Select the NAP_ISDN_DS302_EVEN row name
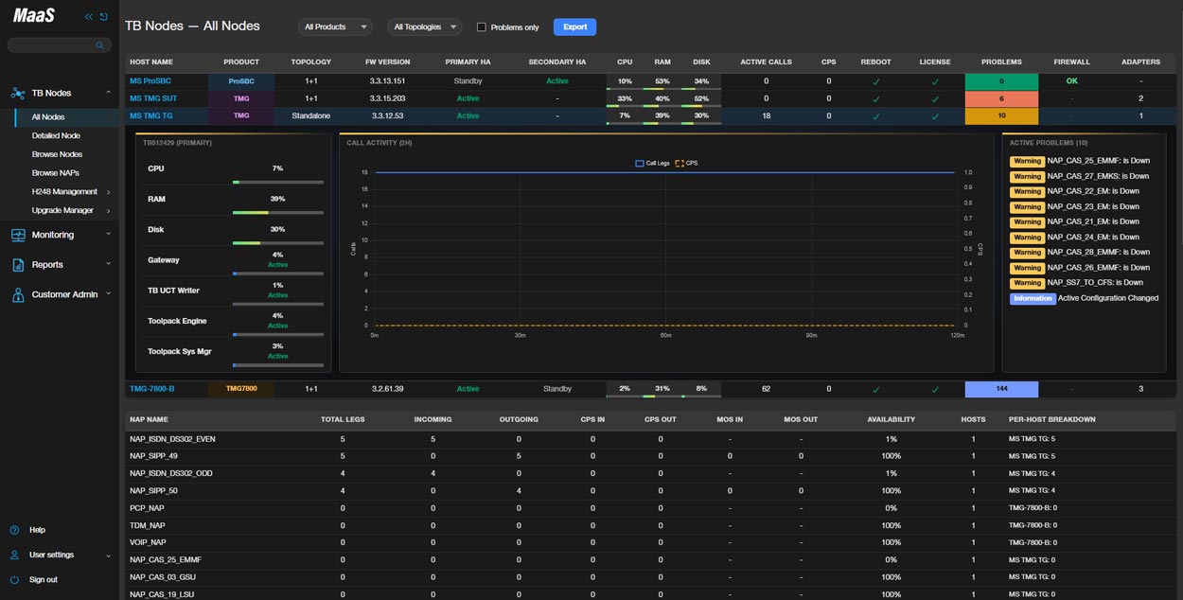The height and width of the screenshot is (600, 1183). pos(172,439)
